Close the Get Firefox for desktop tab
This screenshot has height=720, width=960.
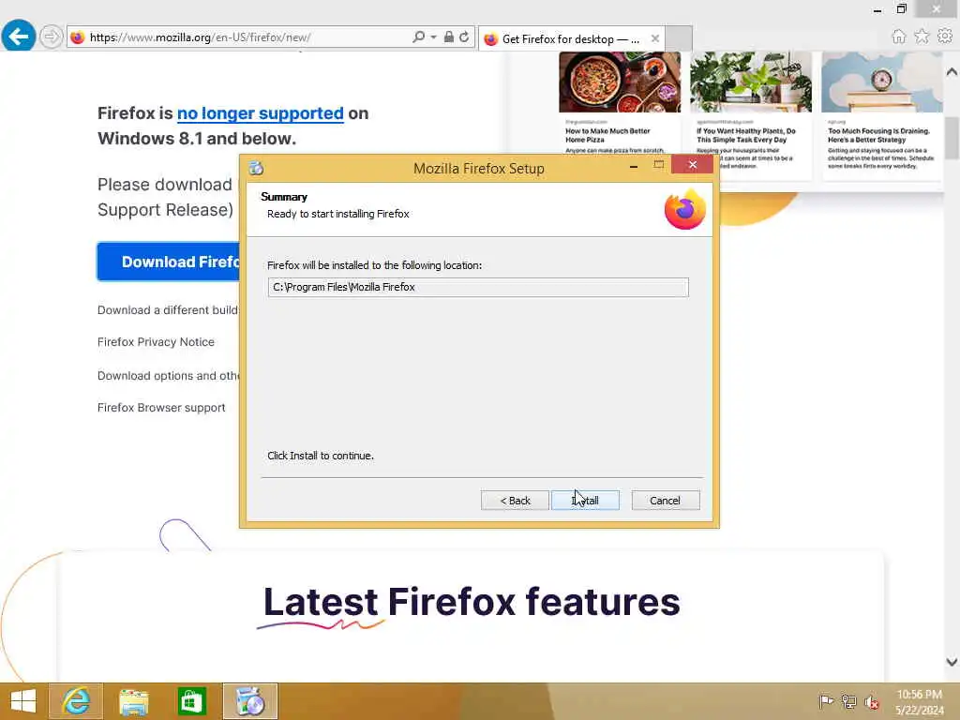coord(655,38)
